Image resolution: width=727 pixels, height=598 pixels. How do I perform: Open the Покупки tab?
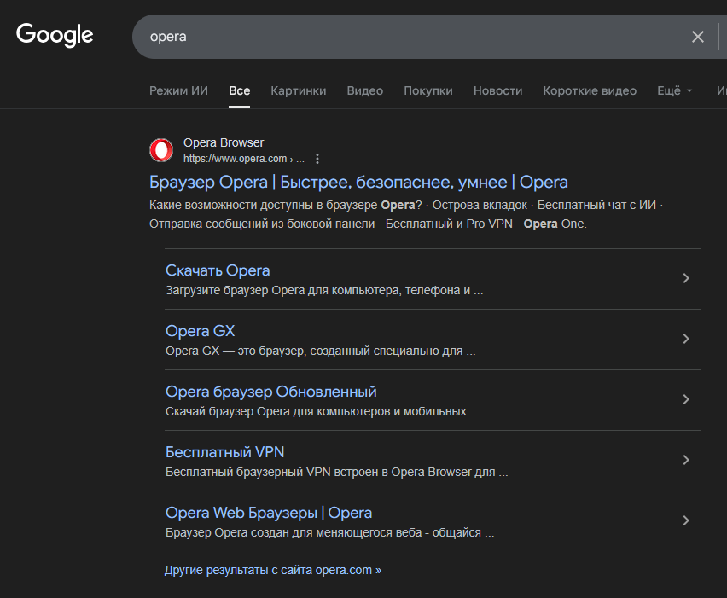[427, 90]
